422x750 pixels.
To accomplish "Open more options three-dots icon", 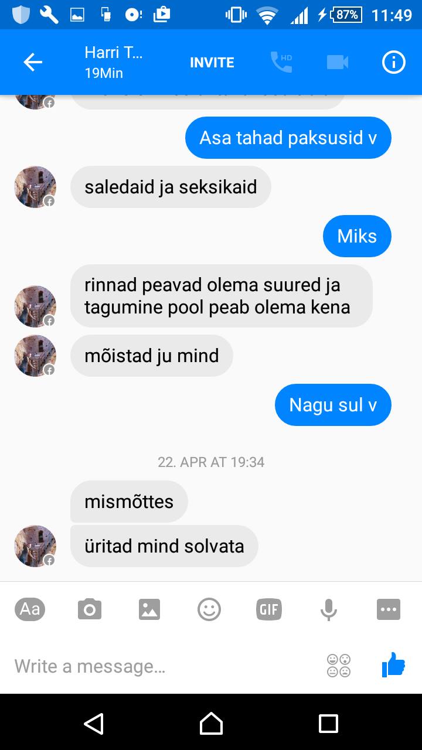I will coord(389,609).
